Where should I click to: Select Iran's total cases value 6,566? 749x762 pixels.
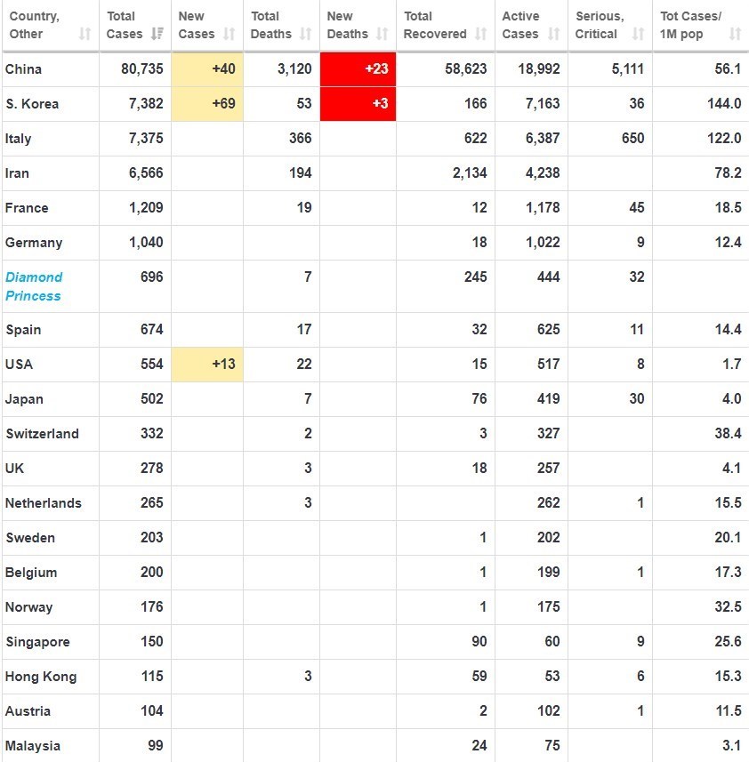146,173
